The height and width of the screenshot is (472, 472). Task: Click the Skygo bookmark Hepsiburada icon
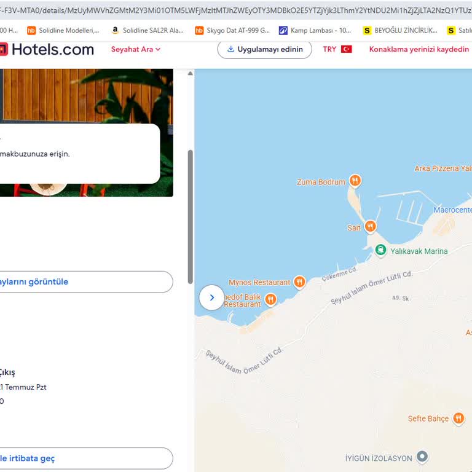pos(199,30)
